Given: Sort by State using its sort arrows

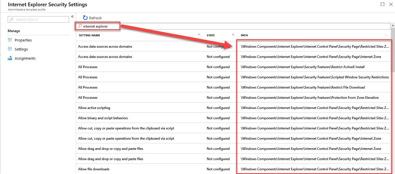Looking at the screenshot, I should point(234,35).
